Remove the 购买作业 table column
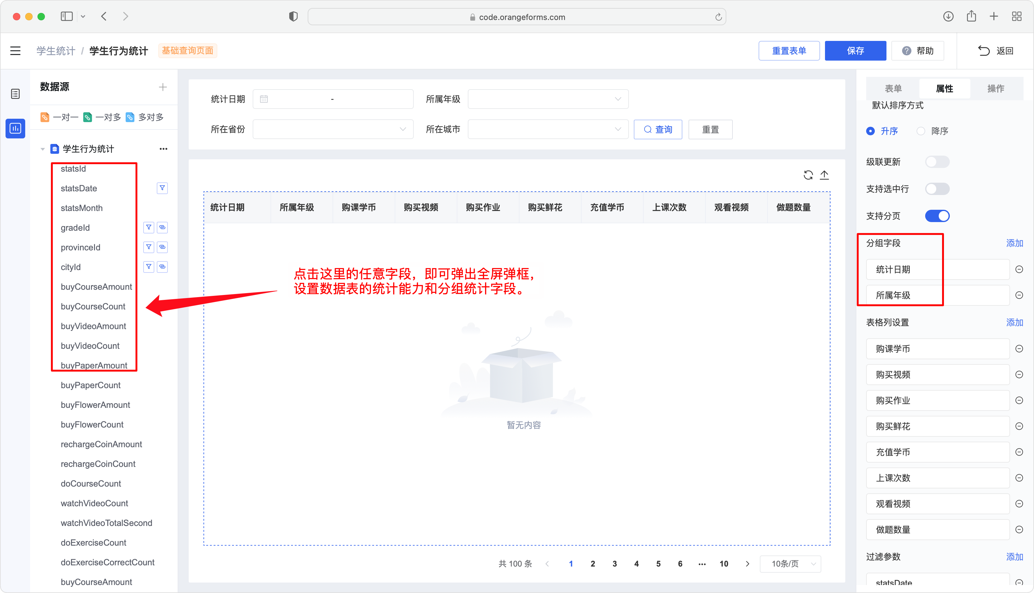The width and height of the screenshot is (1034, 593). pyautogui.click(x=1019, y=400)
